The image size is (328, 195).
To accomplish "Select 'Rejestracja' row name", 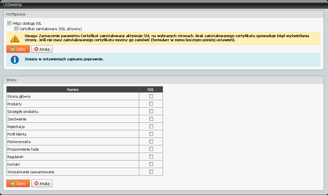I will pyautogui.click(x=16, y=127).
